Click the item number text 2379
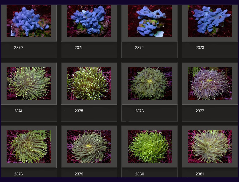 click(79, 174)
